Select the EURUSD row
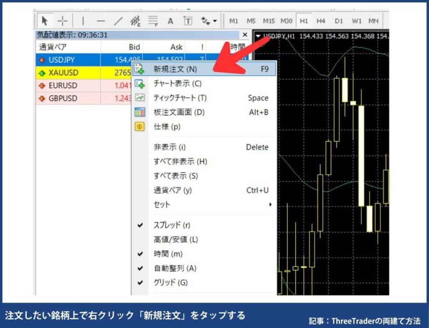The width and height of the screenshot is (429, 328). [83, 85]
